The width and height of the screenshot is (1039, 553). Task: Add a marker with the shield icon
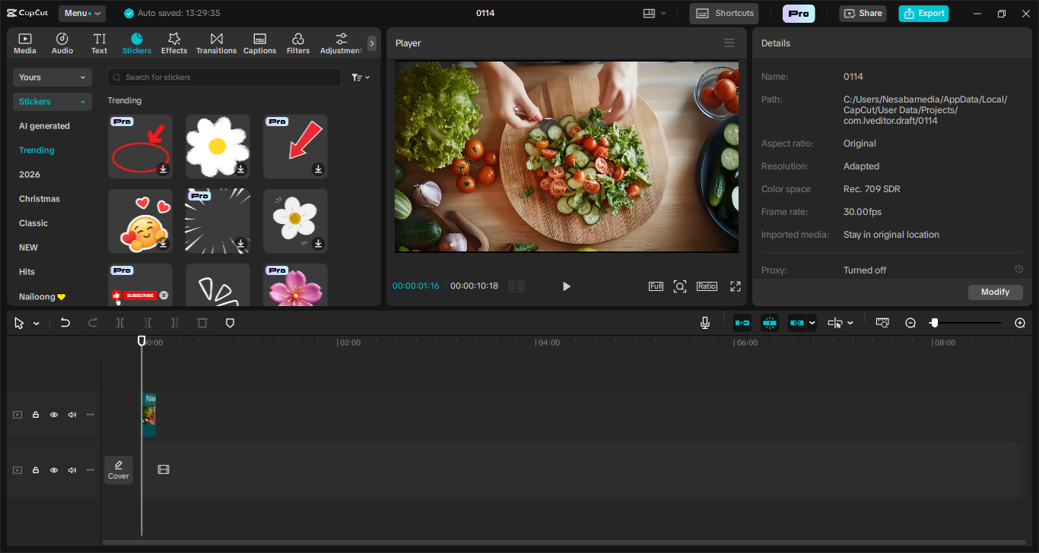coord(230,323)
